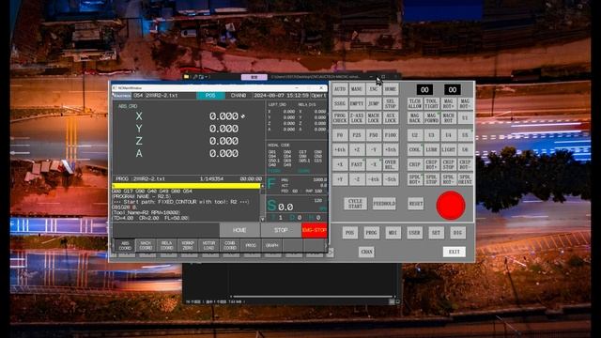The height and width of the screenshot is (338, 601).
Task: Click SPDL ORINT spindle orient
Action: tap(465, 179)
